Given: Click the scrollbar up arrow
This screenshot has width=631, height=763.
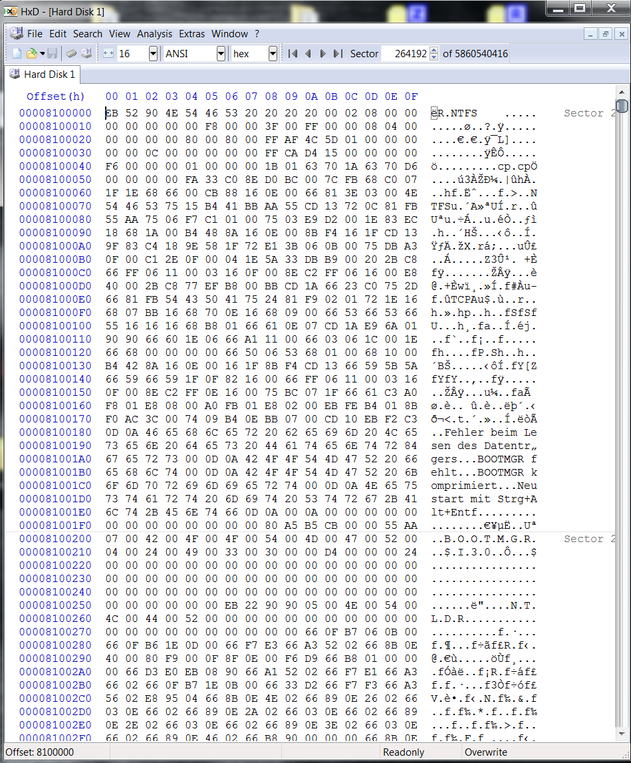Looking at the screenshot, I should point(621,92).
